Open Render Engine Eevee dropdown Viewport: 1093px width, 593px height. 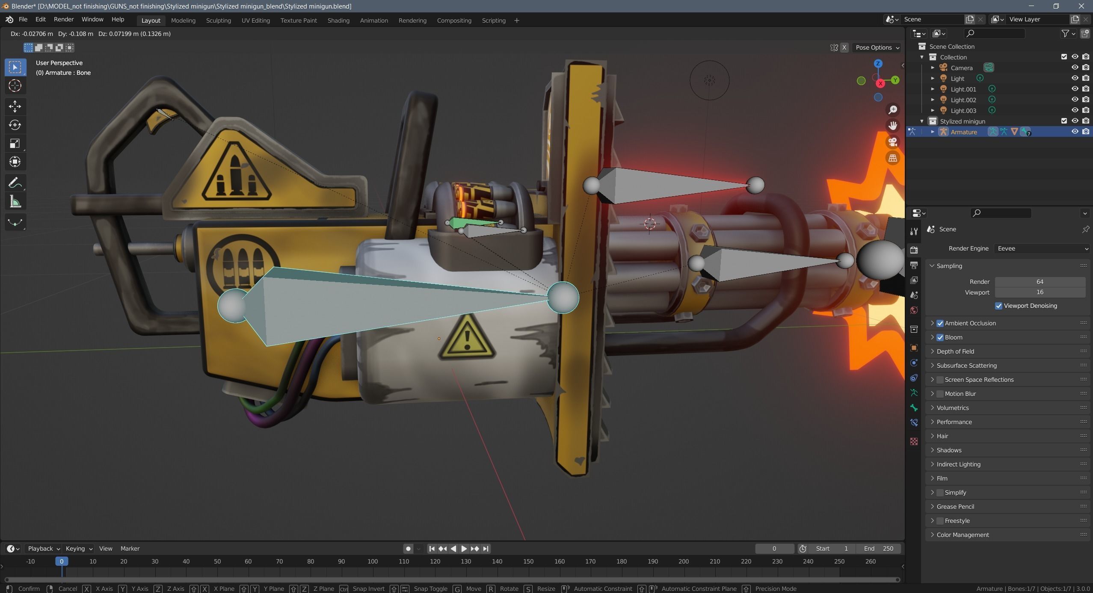(1042, 248)
